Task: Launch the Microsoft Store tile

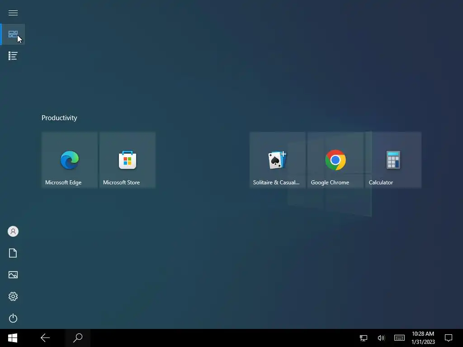Action: [x=128, y=160]
